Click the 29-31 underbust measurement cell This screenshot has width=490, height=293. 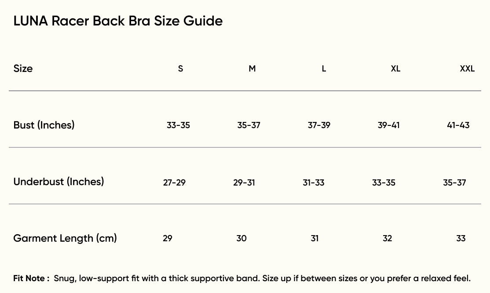244,182
